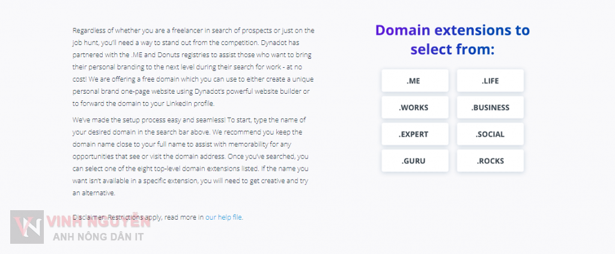
Task: Click the VINH NGUYỄN watermark text
Action: pyautogui.click(x=98, y=221)
